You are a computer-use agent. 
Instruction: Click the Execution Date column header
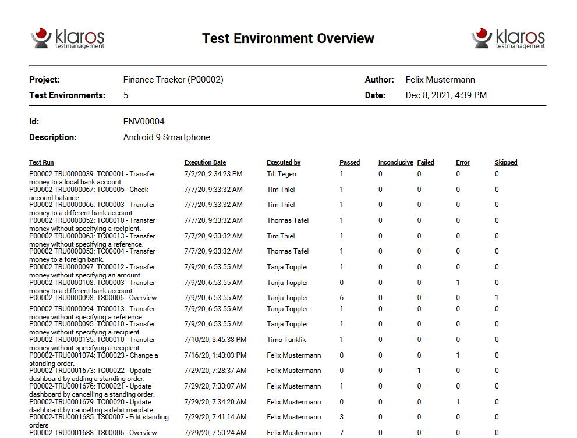(x=205, y=163)
